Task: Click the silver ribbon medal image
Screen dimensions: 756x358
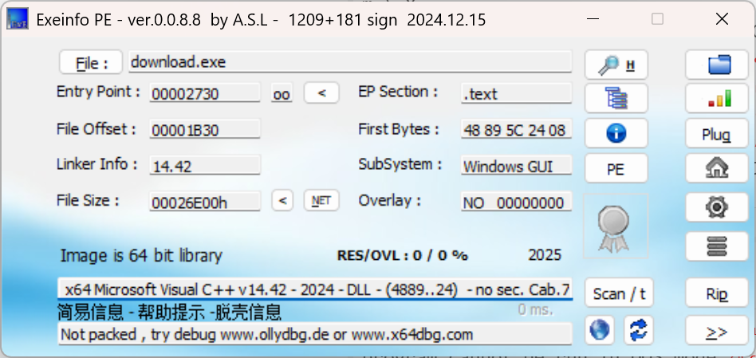Action: [616, 226]
